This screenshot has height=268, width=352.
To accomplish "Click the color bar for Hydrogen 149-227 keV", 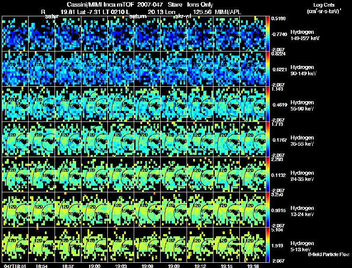I will (x=268, y=34).
